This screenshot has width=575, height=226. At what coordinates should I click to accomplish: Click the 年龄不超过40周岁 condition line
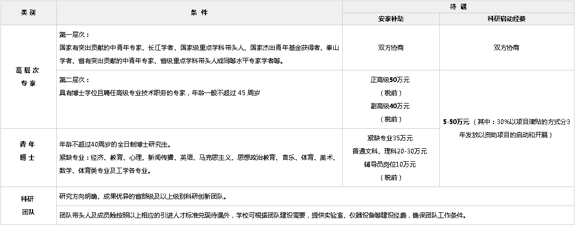[x=115, y=143]
